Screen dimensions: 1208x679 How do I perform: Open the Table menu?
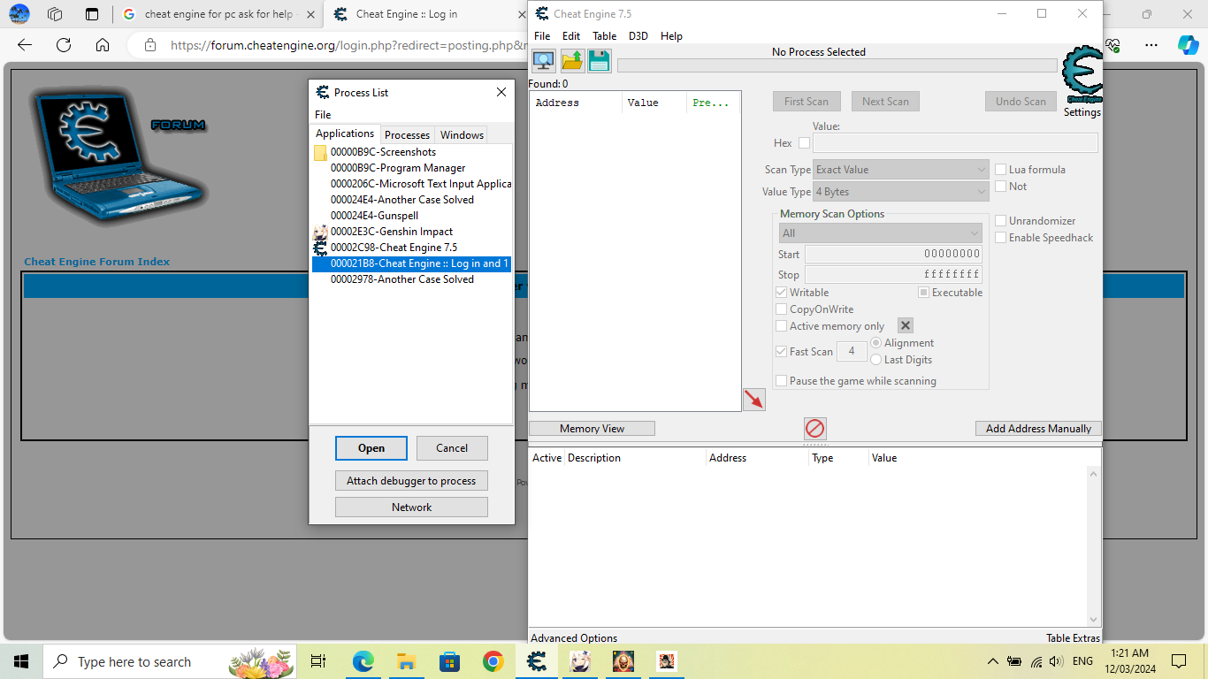tap(604, 35)
